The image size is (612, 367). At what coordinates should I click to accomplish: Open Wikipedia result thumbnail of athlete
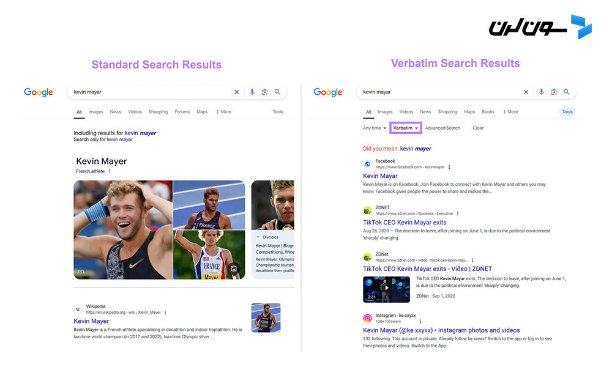(266, 318)
